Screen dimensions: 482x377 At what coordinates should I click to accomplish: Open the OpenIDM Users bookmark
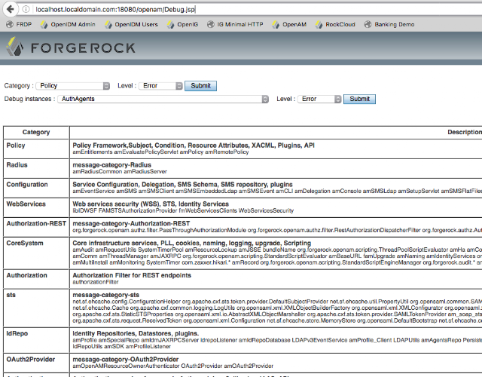131,24
